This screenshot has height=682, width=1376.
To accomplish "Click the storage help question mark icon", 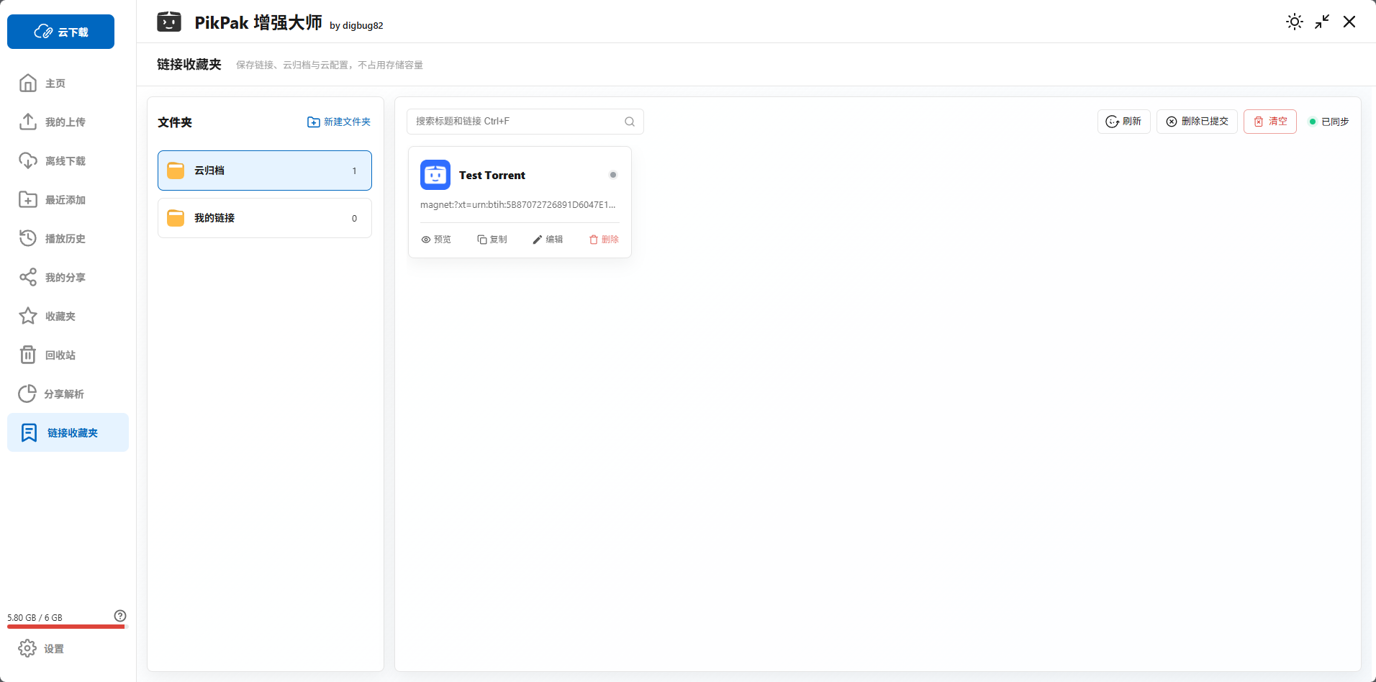I will (x=120, y=616).
